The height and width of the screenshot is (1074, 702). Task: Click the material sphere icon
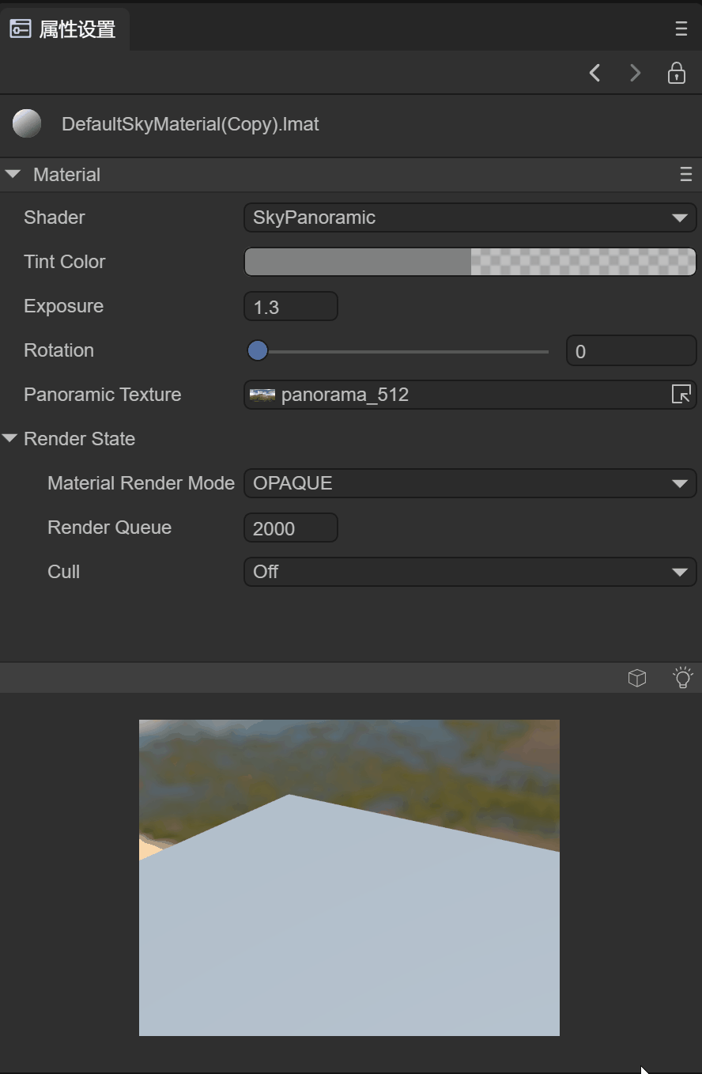point(27,124)
